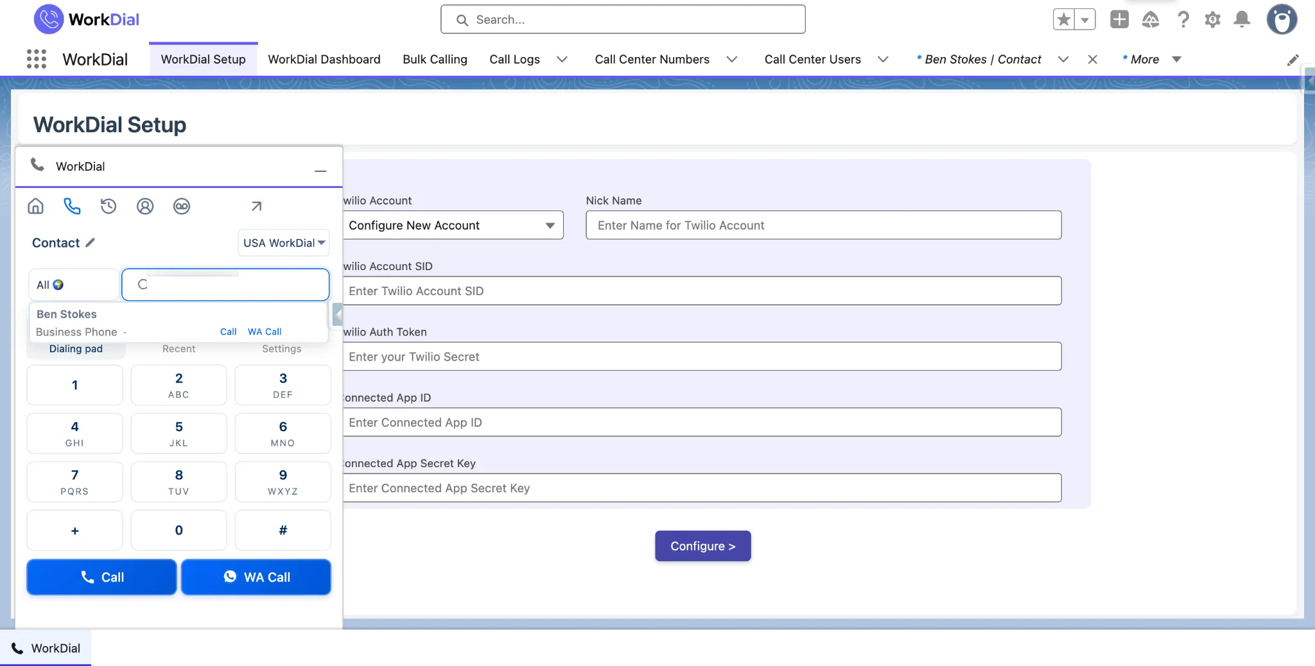Switch to the Recent tab

point(179,349)
